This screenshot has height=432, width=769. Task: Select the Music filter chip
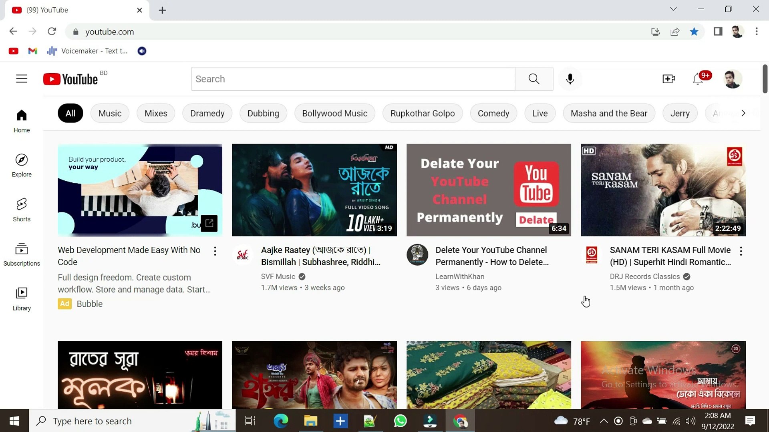click(110, 113)
